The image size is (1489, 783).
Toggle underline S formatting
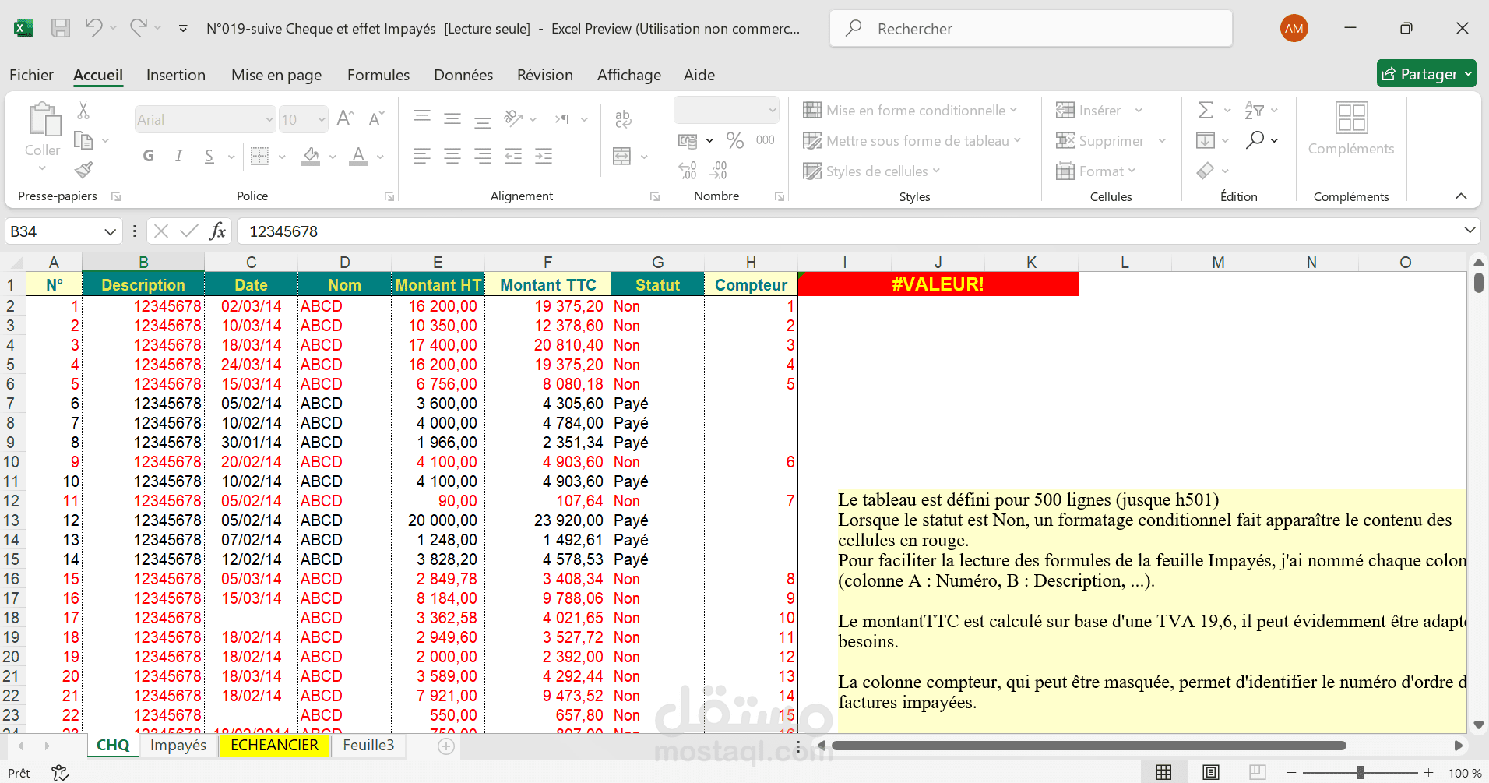click(x=209, y=156)
